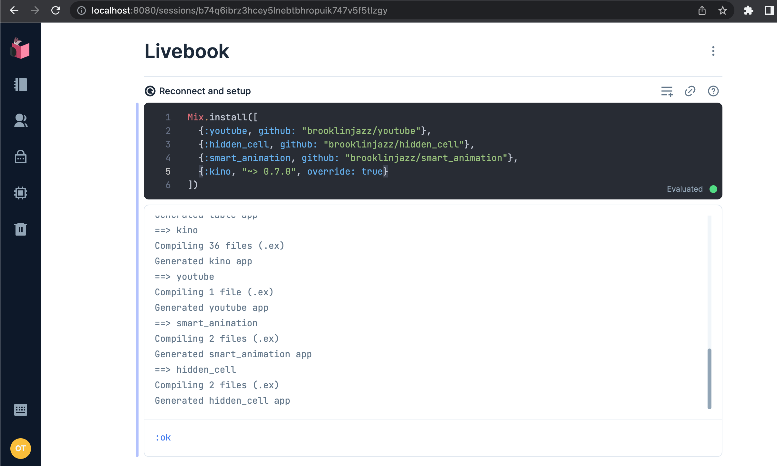The width and height of the screenshot is (777, 466).
Task: Open the secrets panel
Action: [20, 157]
